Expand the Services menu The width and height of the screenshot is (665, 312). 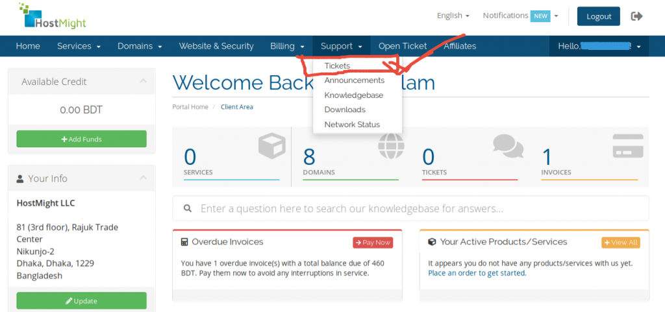(x=79, y=46)
